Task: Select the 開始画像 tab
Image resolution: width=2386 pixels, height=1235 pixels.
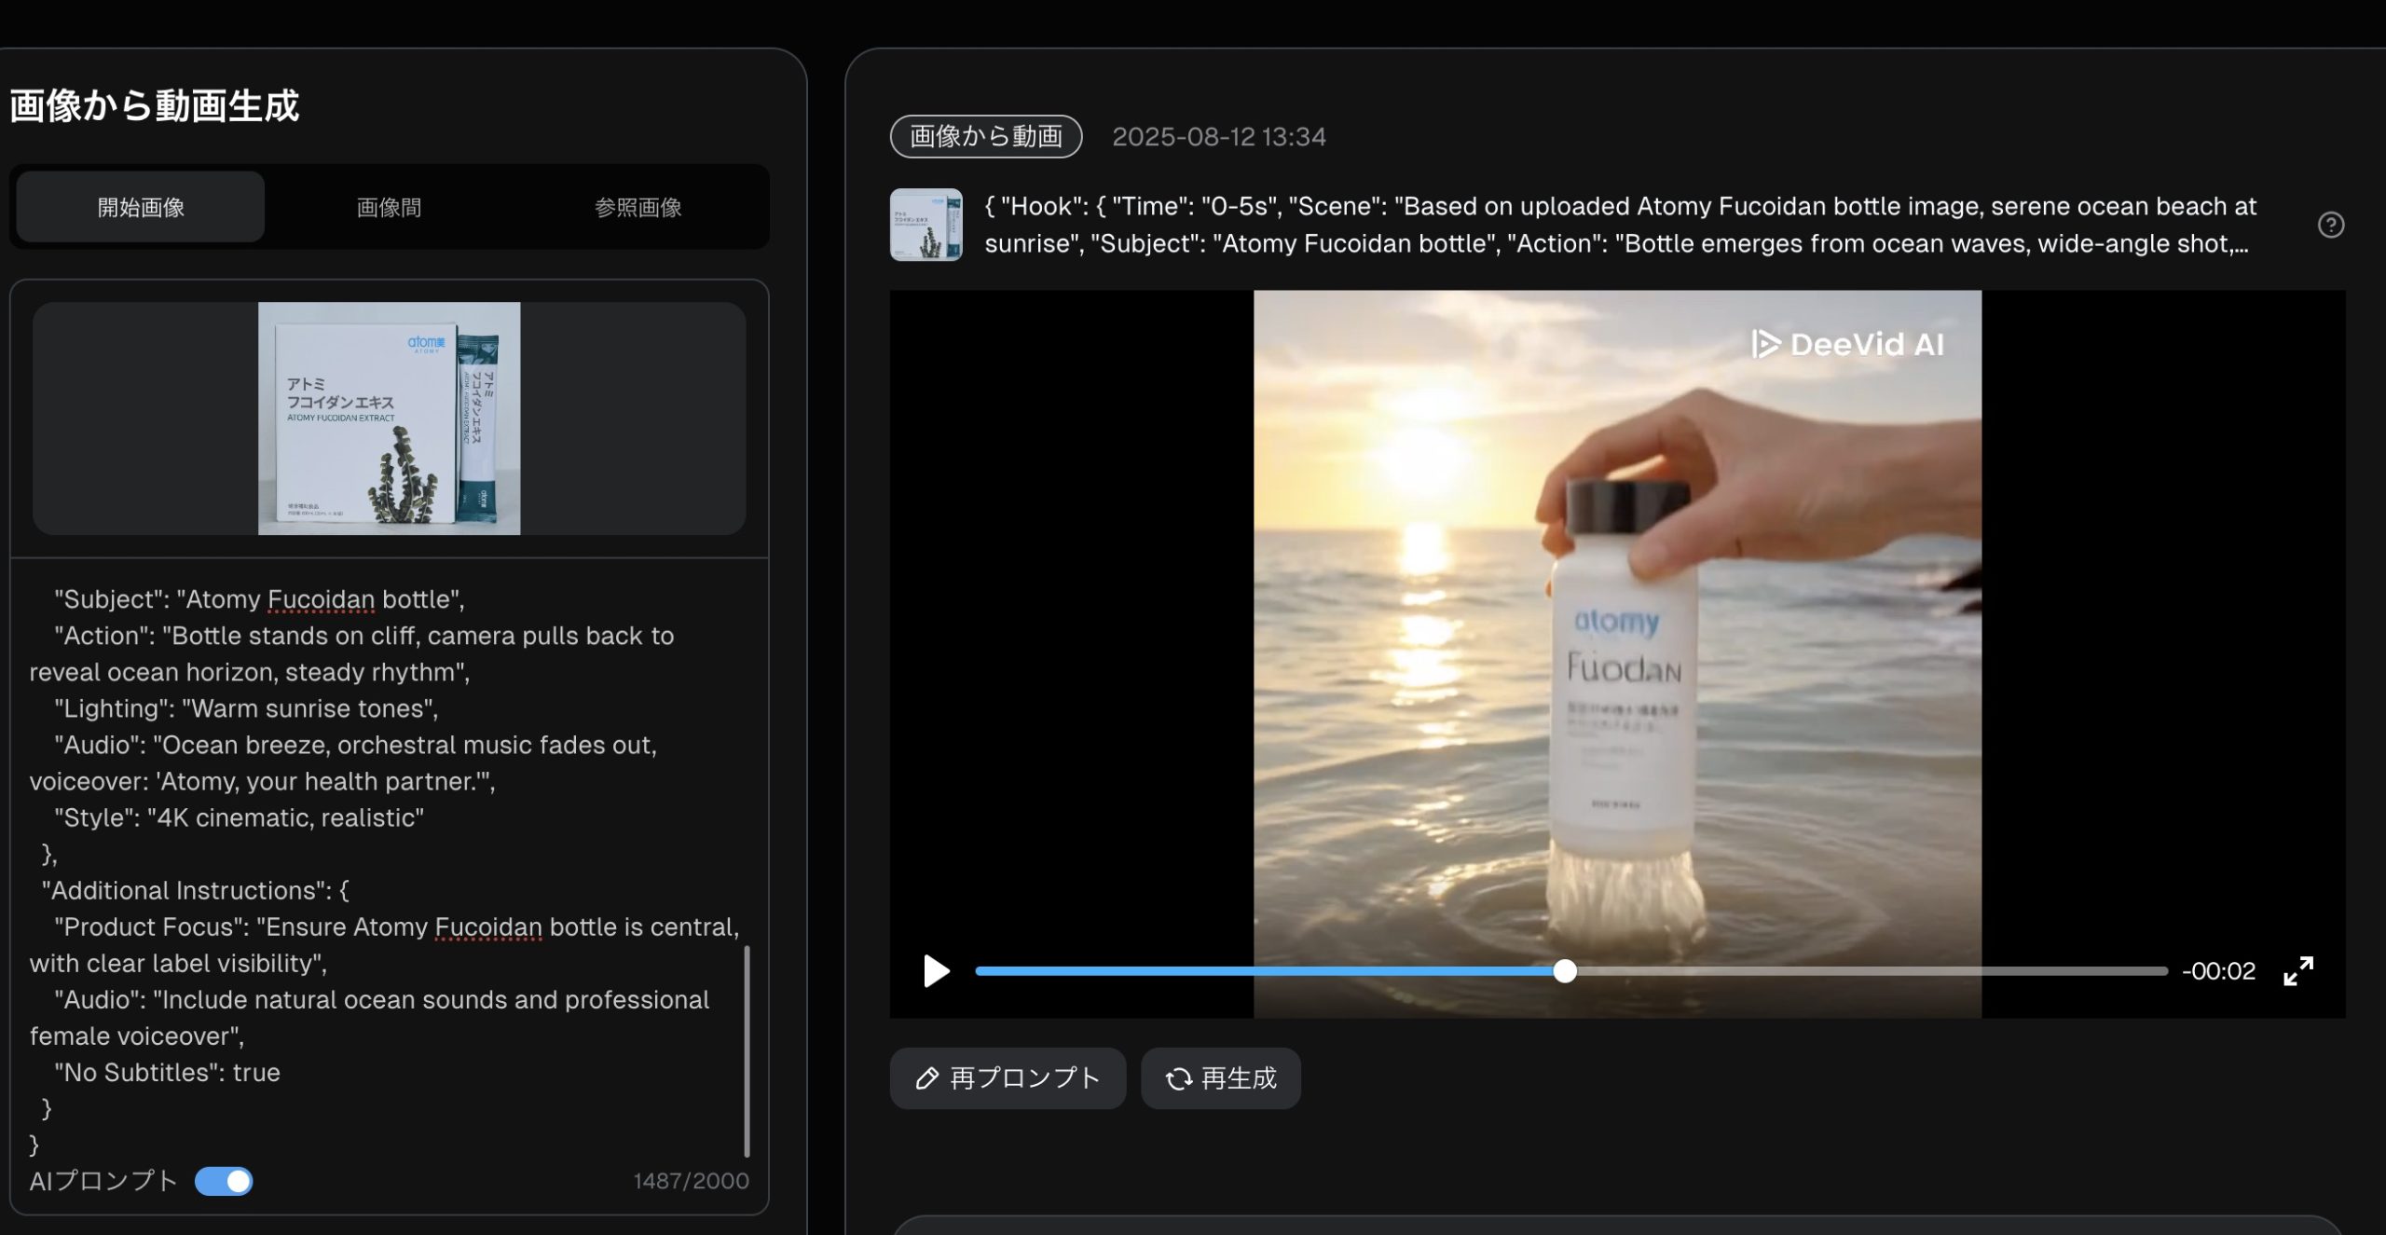Action: tap(139, 206)
